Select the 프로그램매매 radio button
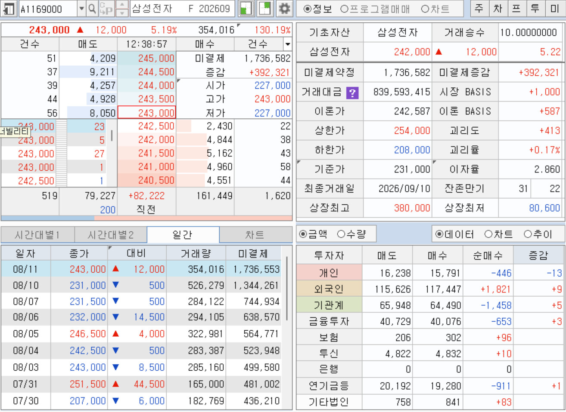This screenshot has width=566, height=412. tap(344, 9)
